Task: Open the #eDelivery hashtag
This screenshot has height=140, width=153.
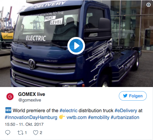Action: [126, 110]
